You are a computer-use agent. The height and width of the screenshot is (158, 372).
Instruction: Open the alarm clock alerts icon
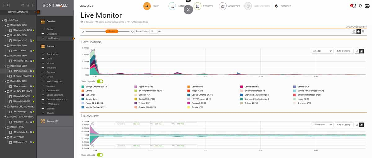point(353,6)
